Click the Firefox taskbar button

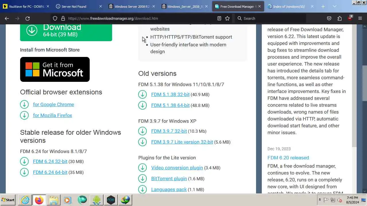39,200
